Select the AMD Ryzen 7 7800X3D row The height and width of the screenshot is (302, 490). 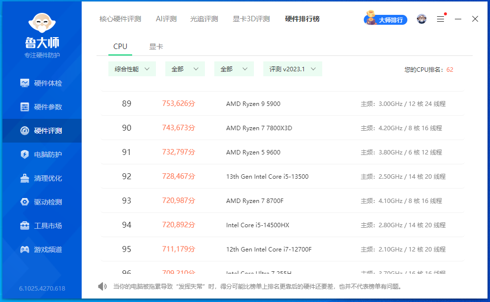283,128
